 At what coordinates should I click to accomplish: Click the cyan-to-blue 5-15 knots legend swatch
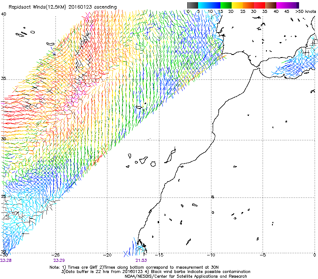point(209,5)
